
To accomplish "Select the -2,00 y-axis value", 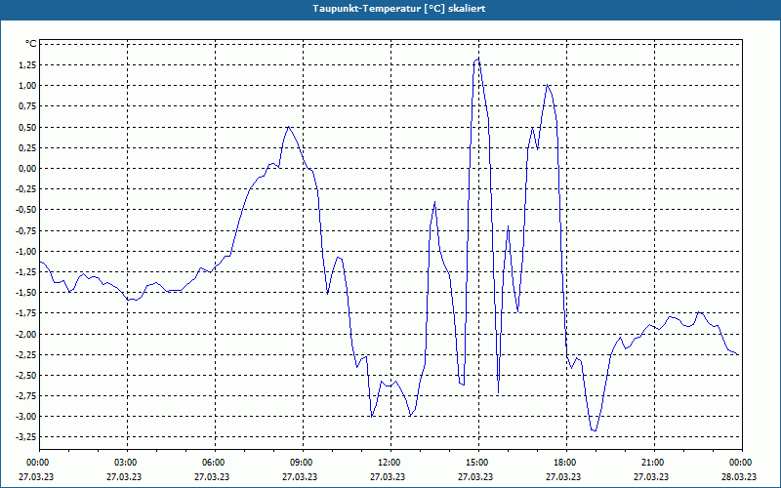I will (26, 334).
